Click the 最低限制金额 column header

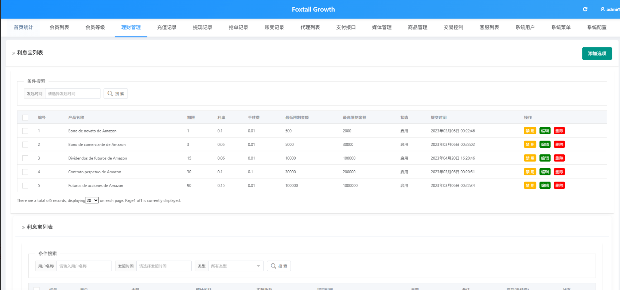(297, 118)
